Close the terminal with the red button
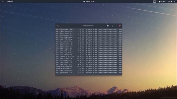 click(x=120, y=26)
